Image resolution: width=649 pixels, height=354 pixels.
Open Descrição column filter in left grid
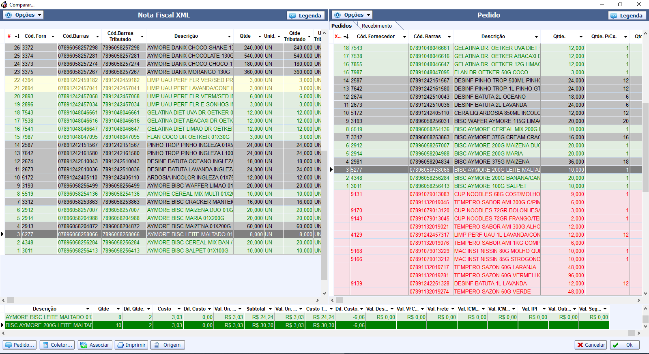click(229, 37)
